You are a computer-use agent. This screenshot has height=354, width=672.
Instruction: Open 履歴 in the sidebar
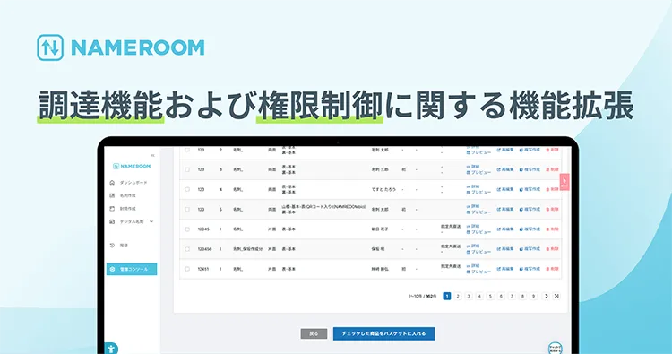(124, 246)
